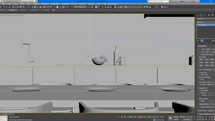Click the red render icon in toolbar
The image size is (215, 121).
[168, 7]
